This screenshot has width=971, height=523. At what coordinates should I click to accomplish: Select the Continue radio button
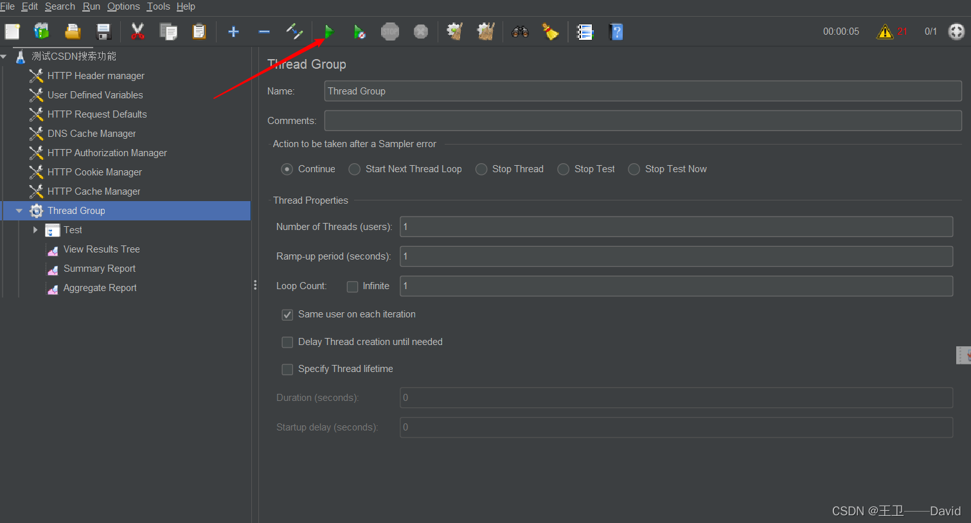click(x=287, y=169)
